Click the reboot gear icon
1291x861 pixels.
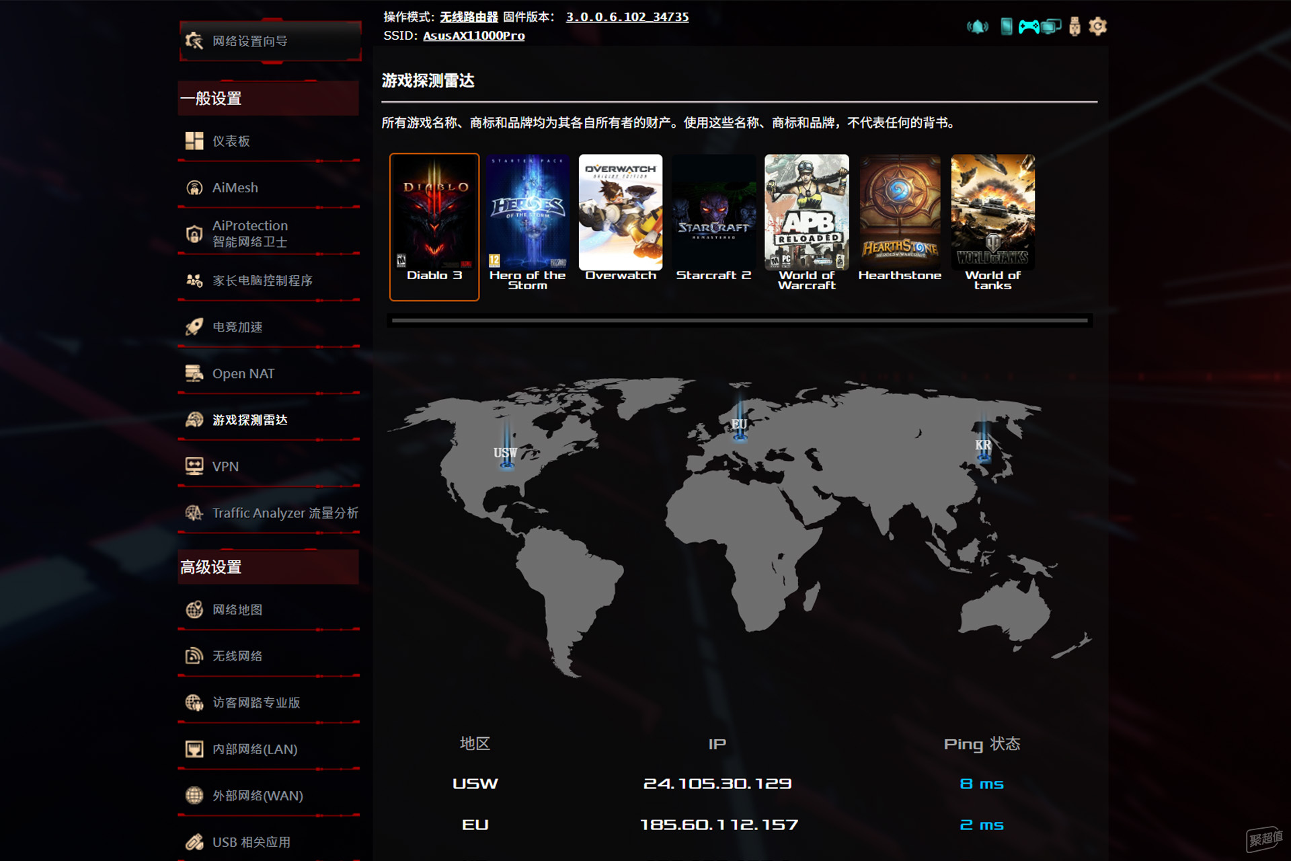(x=1097, y=26)
